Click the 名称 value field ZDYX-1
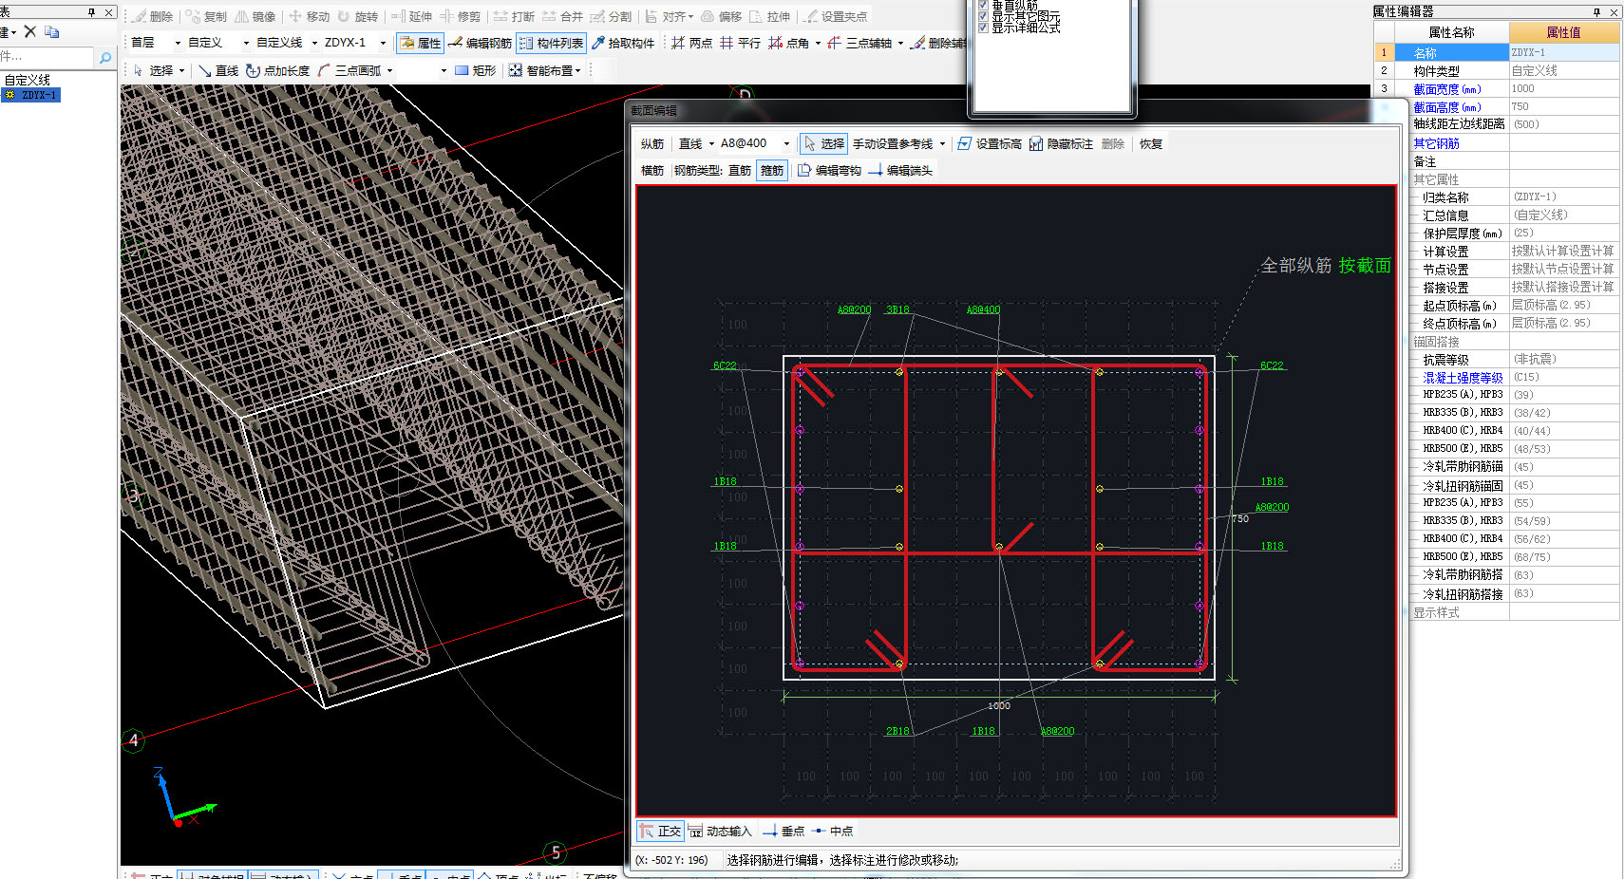The width and height of the screenshot is (1624, 879). [1564, 53]
